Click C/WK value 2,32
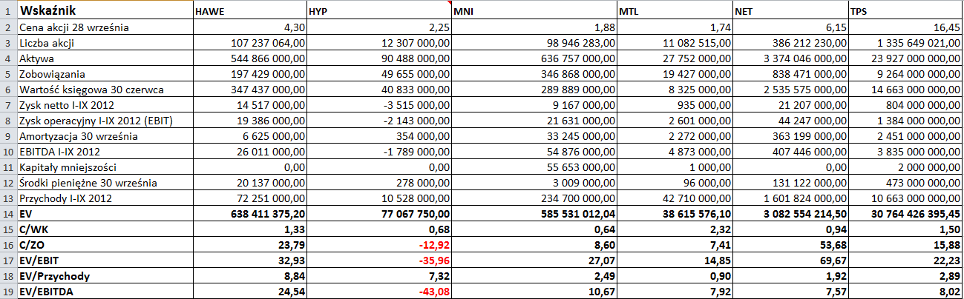964x299 pixels. 674,229
